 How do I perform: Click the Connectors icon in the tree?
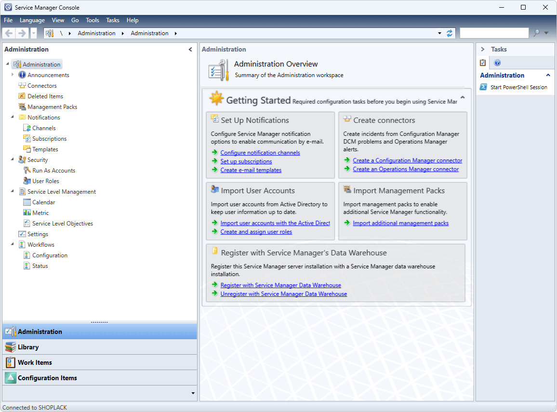click(x=22, y=86)
